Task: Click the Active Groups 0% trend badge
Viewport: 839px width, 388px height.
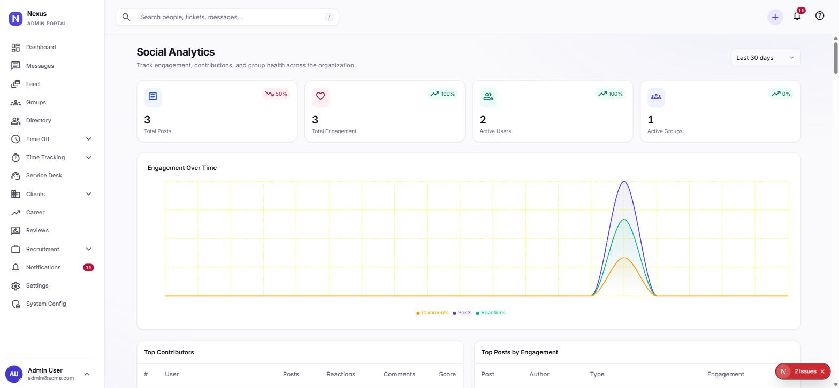Action: [781, 94]
